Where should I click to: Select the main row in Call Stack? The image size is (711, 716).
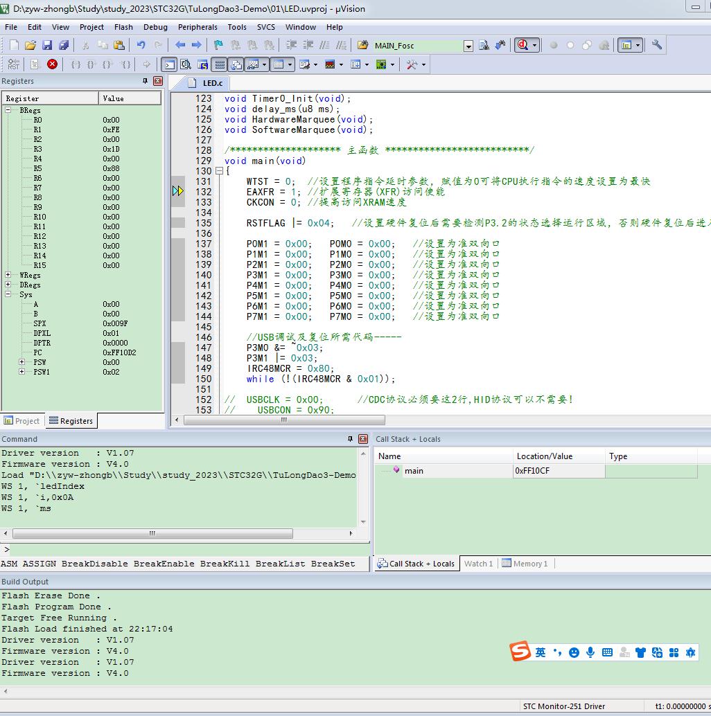536,471
